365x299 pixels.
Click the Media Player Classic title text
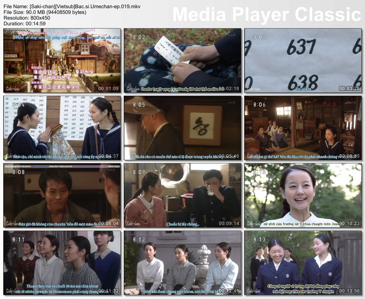coord(267,15)
